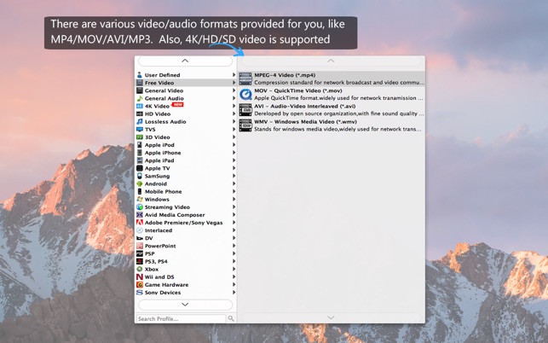
Task: Expand the General Video submenu arrow
Action: tap(234, 90)
